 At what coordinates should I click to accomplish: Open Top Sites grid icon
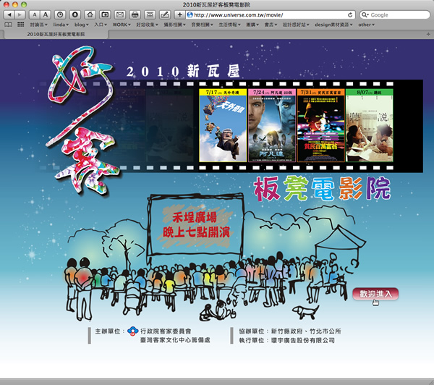click(x=21, y=25)
